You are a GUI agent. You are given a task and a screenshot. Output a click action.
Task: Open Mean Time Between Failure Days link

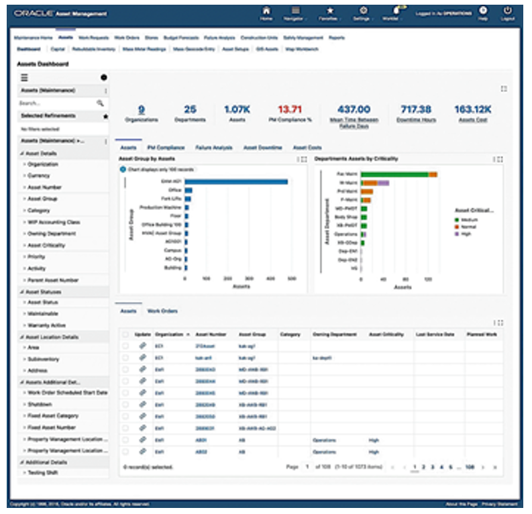point(354,123)
